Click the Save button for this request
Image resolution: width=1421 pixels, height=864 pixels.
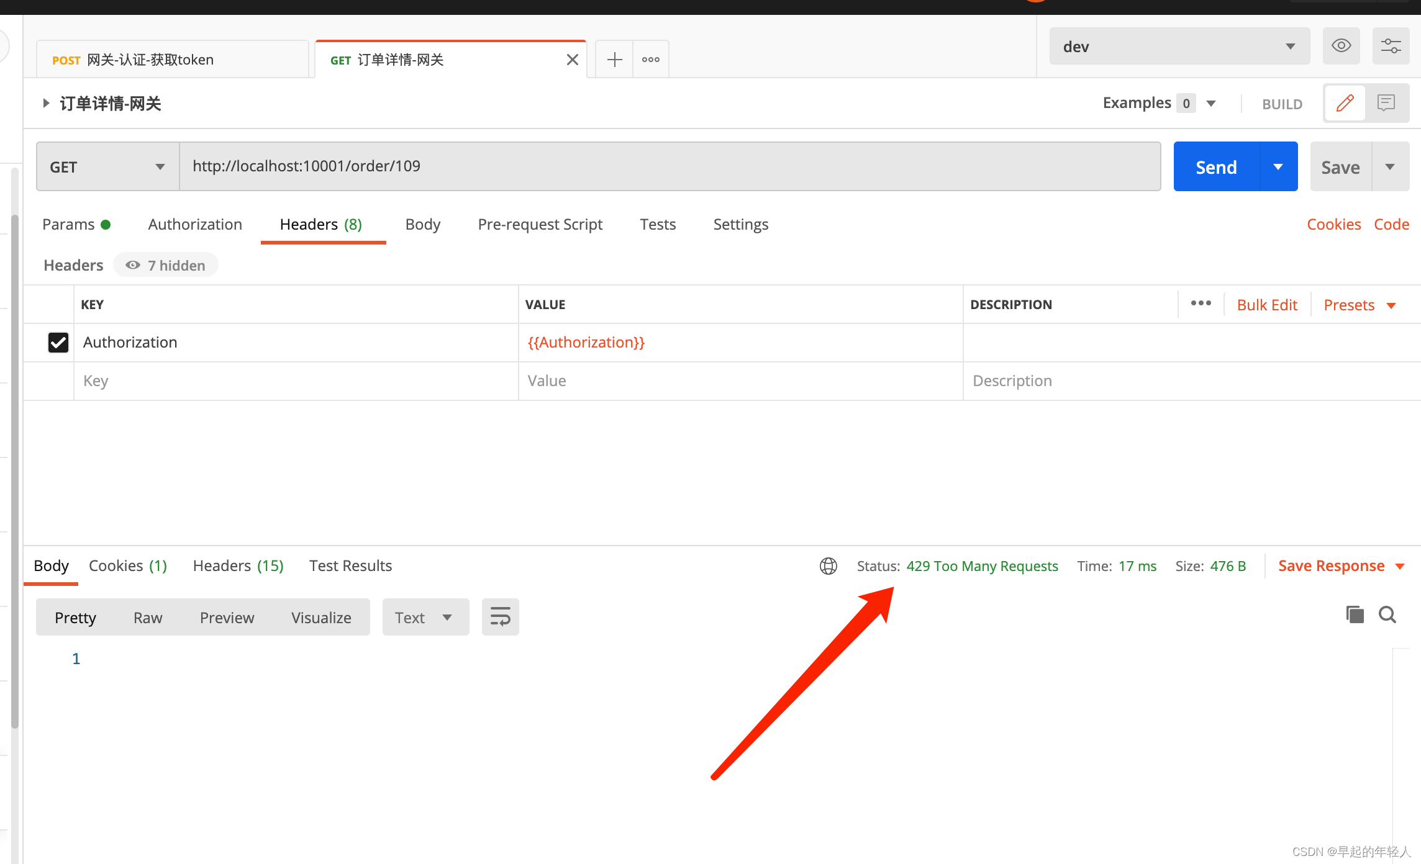(x=1342, y=166)
